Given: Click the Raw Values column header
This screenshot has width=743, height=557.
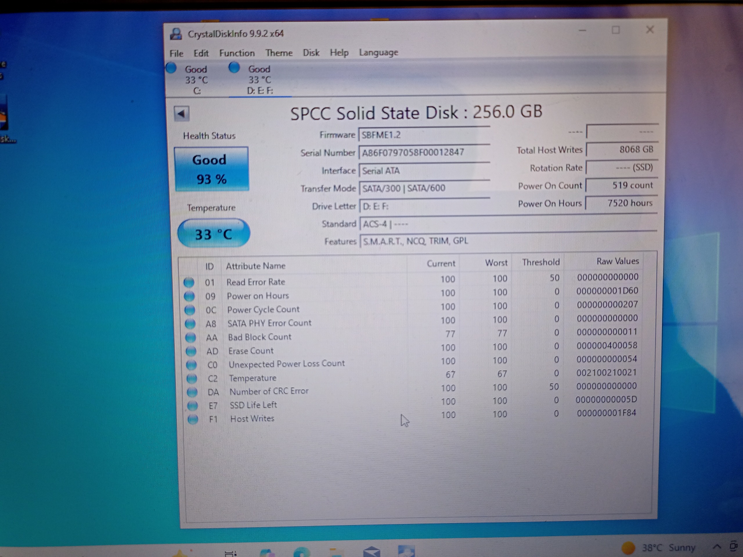Looking at the screenshot, I should pos(618,261).
